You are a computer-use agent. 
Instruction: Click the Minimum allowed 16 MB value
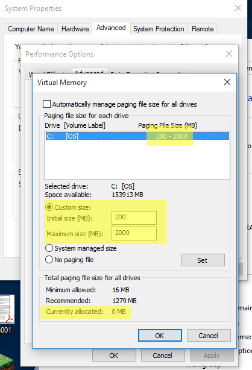click(x=121, y=290)
